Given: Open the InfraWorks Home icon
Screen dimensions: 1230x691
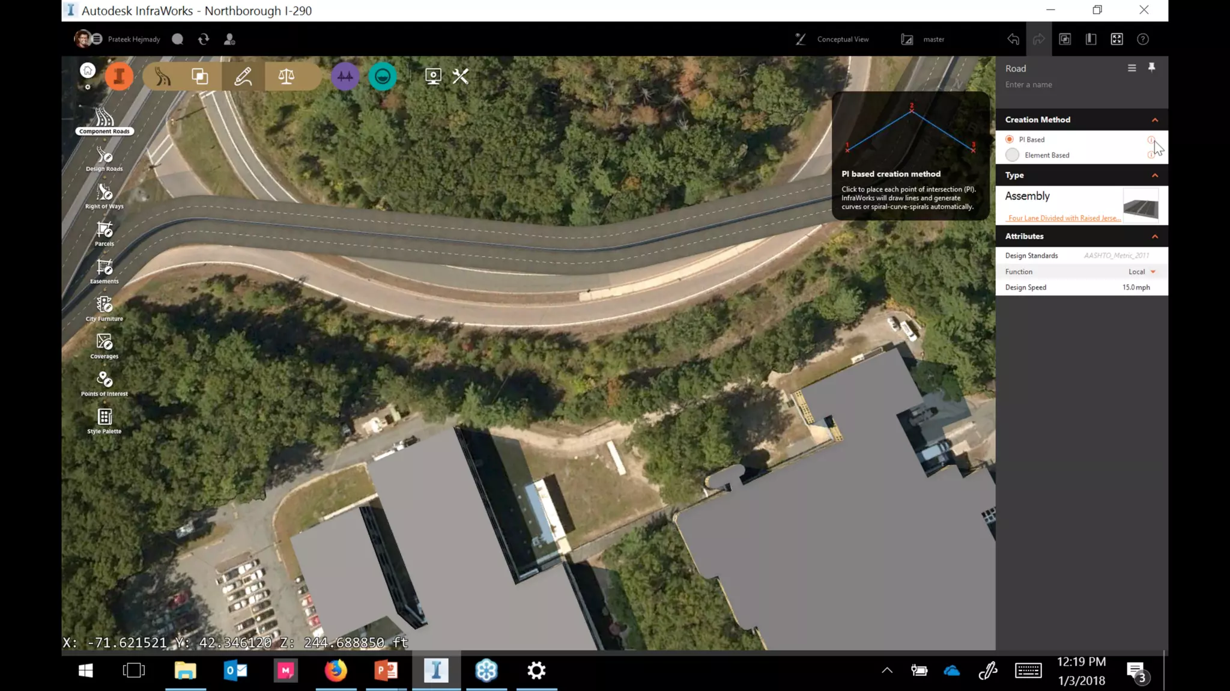Looking at the screenshot, I should tap(88, 70).
